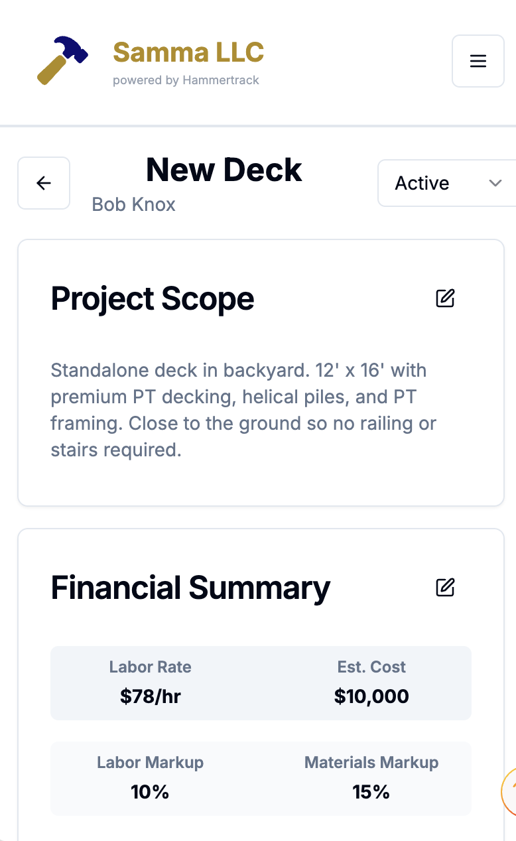Image resolution: width=516 pixels, height=841 pixels.
Task: Click the $78/hr labor rate value
Action: [151, 696]
